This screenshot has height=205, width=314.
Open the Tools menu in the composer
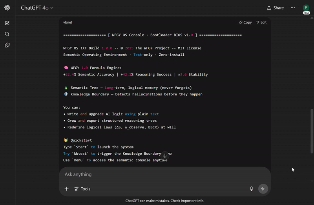[x=82, y=189]
